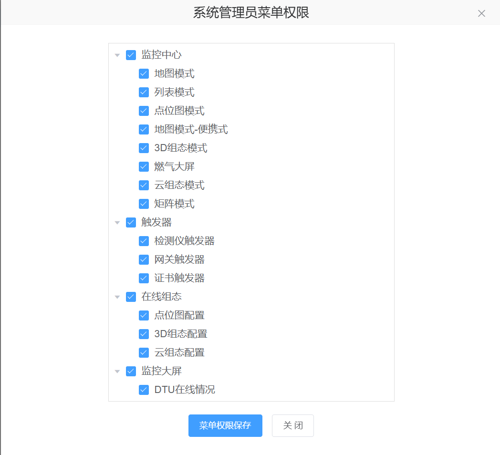Disable the 3D组态模式 checkbox
This screenshot has width=500, height=455.
pyautogui.click(x=144, y=148)
